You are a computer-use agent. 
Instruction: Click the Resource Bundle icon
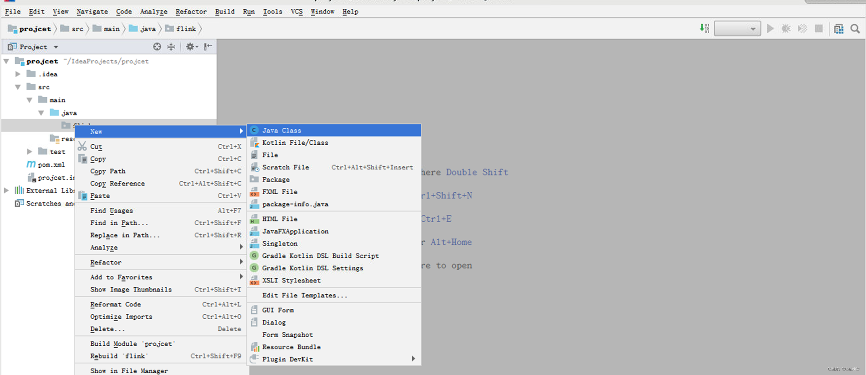point(254,347)
